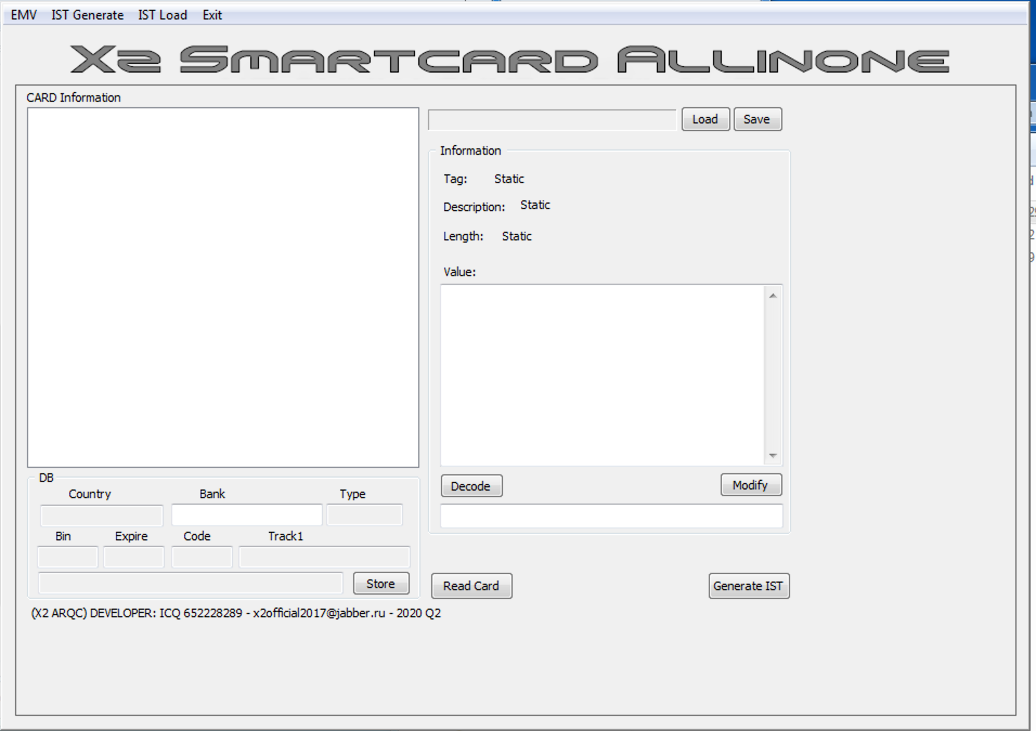The width and height of the screenshot is (1036, 731).
Task: Click the Read Card button
Action: click(x=471, y=586)
